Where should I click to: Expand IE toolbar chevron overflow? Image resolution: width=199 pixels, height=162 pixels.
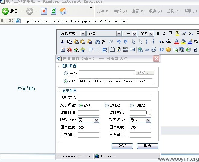91,7
